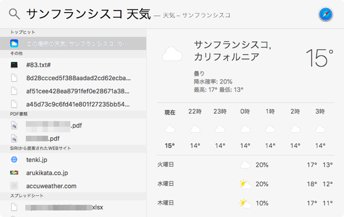Click the サンフランシスコ 天気 search field
Viewport: 344px width, 217px height.
89,14
